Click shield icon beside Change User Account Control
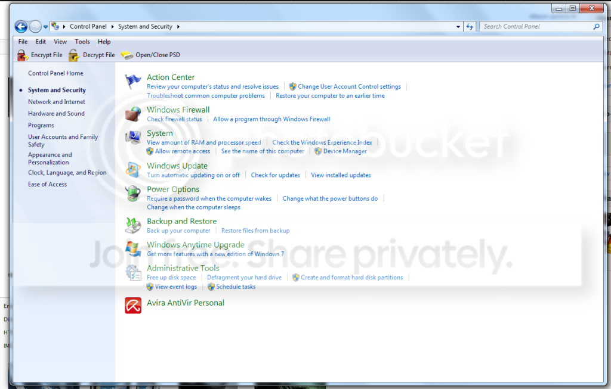The height and width of the screenshot is (389, 611). coord(292,86)
